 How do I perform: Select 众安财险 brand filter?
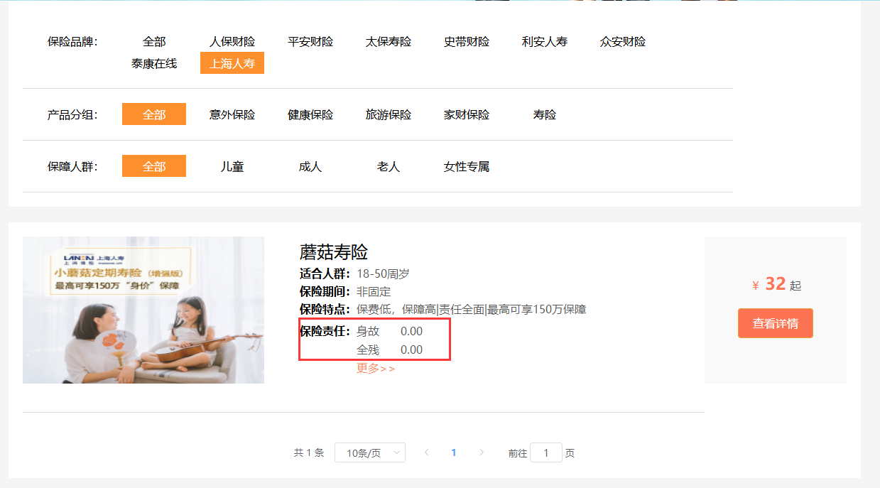coord(623,42)
